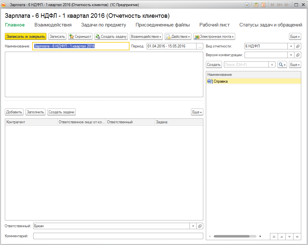Go to the Присоединенные файлы tab
Screen dimensions: 308x245
pyautogui.click(x=162, y=25)
